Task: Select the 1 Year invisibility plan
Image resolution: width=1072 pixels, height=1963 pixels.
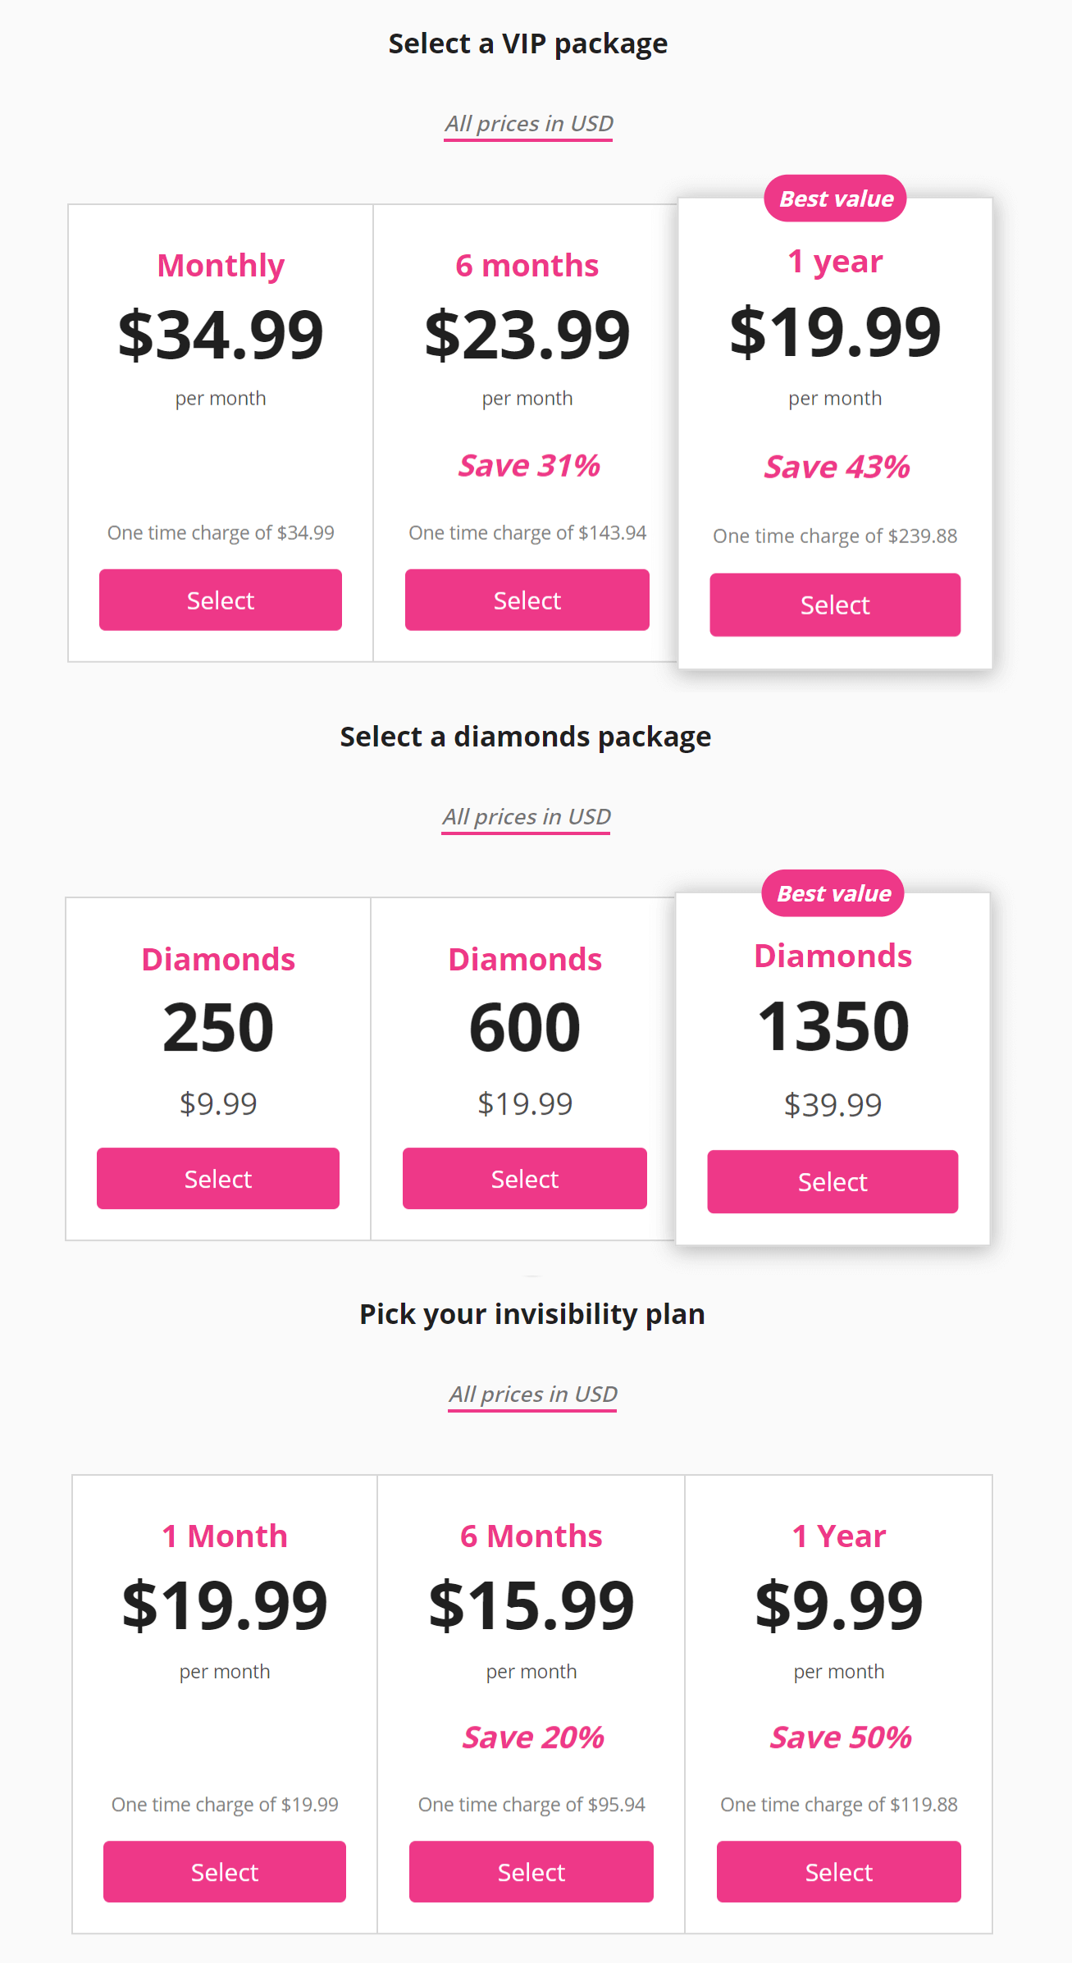Action: (x=838, y=1871)
